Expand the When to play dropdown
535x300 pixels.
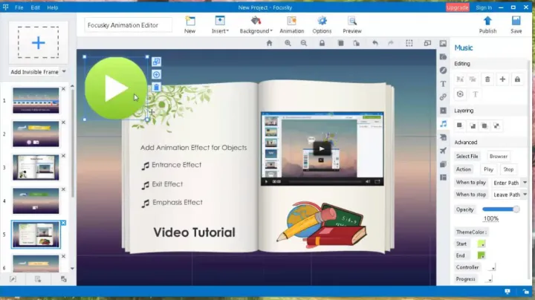(x=525, y=183)
